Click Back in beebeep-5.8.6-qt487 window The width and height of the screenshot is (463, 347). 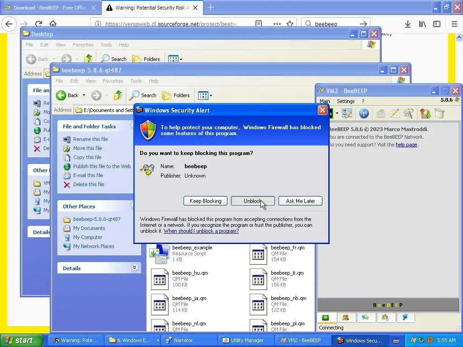coord(67,95)
